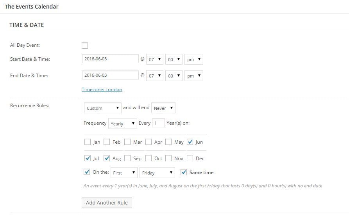Uncheck the Jun month checkbox
The height and width of the screenshot is (215, 349).
190,142
